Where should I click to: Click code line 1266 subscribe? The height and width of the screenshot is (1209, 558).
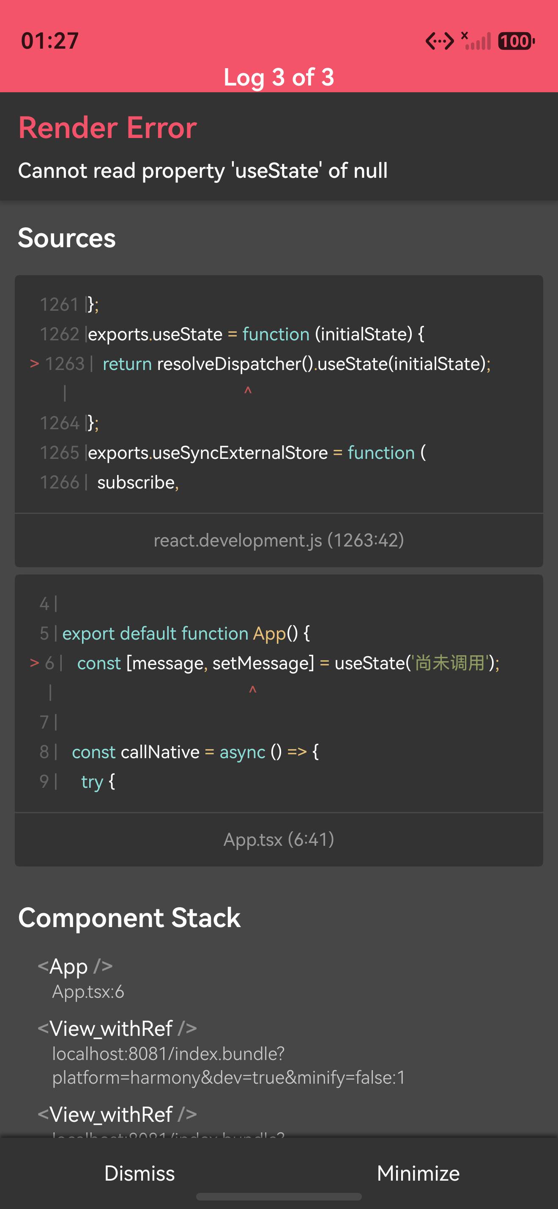tap(109, 483)
